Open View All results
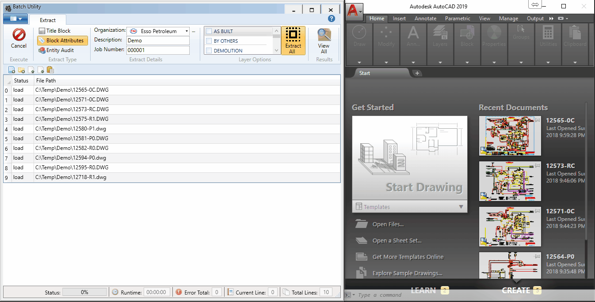This screenshot has height=302, width=595. click(324, 41)
